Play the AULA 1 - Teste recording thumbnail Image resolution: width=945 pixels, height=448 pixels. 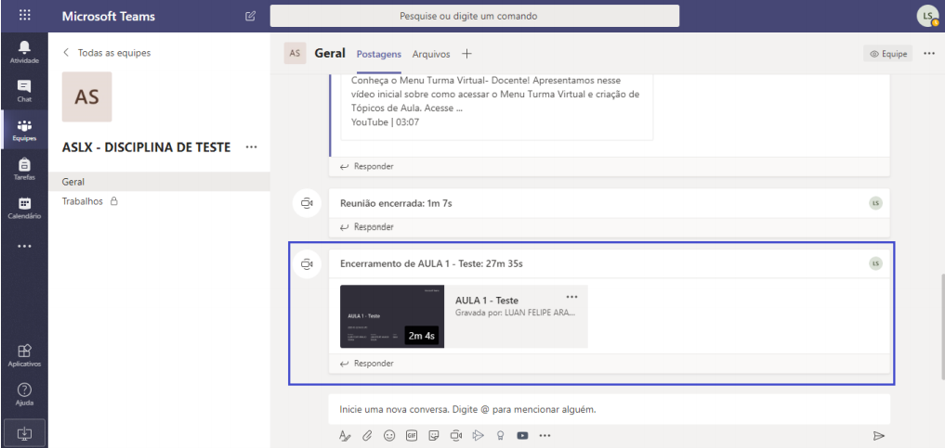coord(392,316)
